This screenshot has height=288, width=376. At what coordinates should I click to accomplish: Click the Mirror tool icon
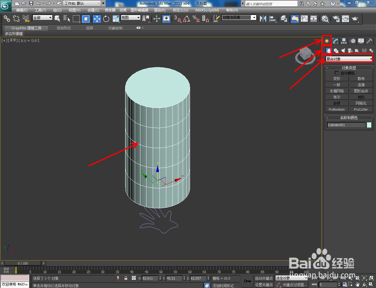(x=263, y=19)
